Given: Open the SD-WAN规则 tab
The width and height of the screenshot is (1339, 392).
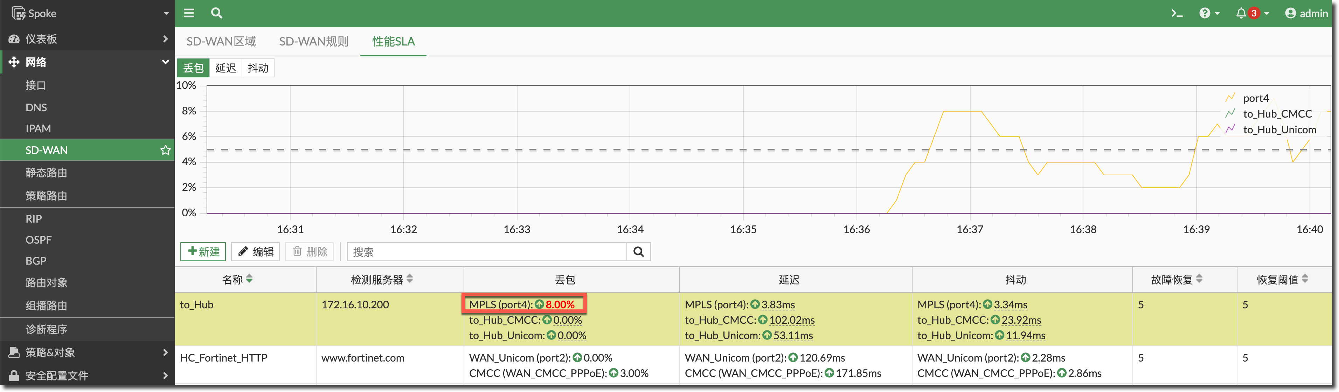Looking at the screenshot, I should click(x=313, y=42).
